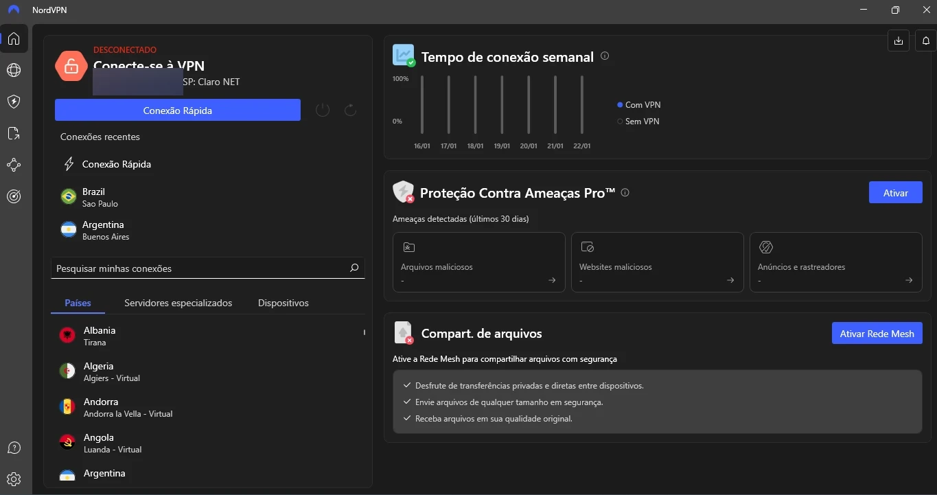Open the Home tab in the sidebar
Viewport: 937px width, 495px height.
coord(14,38)
